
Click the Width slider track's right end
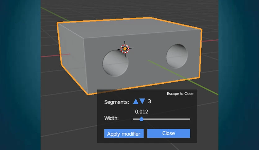[189, 119]
